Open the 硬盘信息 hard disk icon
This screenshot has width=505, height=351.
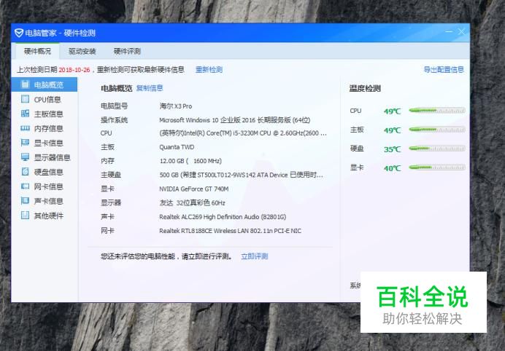[25, 172]
